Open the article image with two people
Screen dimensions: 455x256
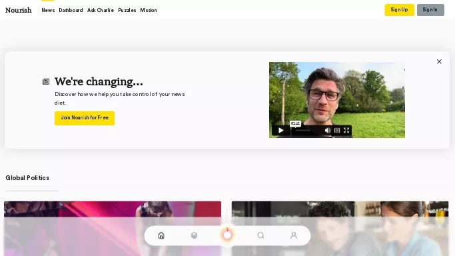340,229
